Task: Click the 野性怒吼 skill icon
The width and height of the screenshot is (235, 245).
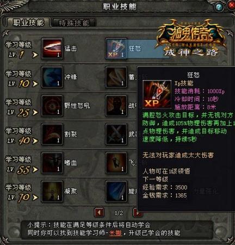Action: (x=52, y=106)
